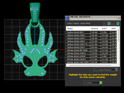Screen dimensions: 124x93
Task: Click the 20.08 grams value
Action: (94, 62)
